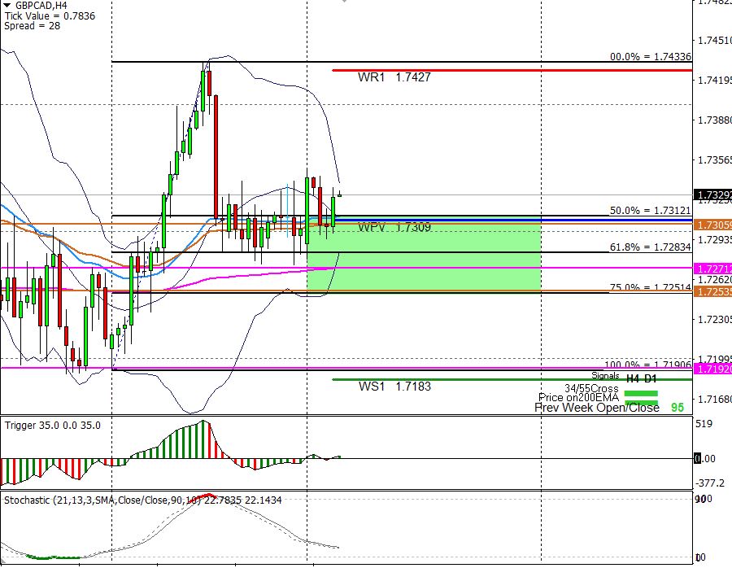Click the Fibonacci 0.0% = 1.74336 label
The image size is (732, 568).
[650, 57]
